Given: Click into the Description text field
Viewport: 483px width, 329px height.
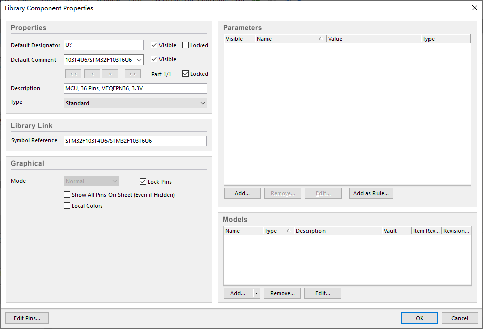Looking at the screenshot, I should (135, 89).
